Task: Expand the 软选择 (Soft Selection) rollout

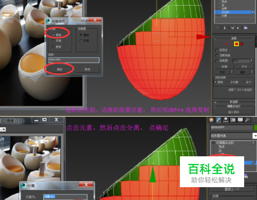Action: click(234, 102)
